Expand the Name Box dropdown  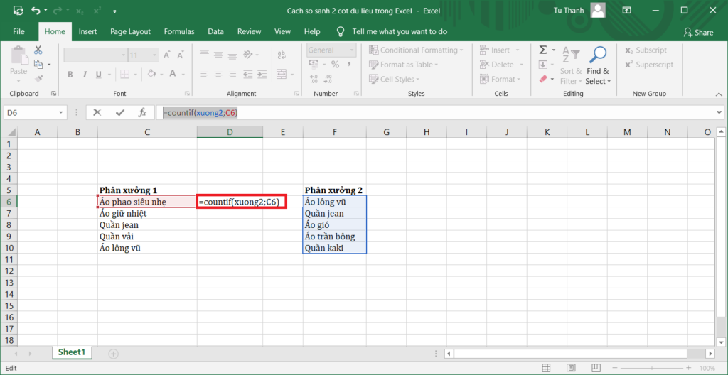(61, 112)
